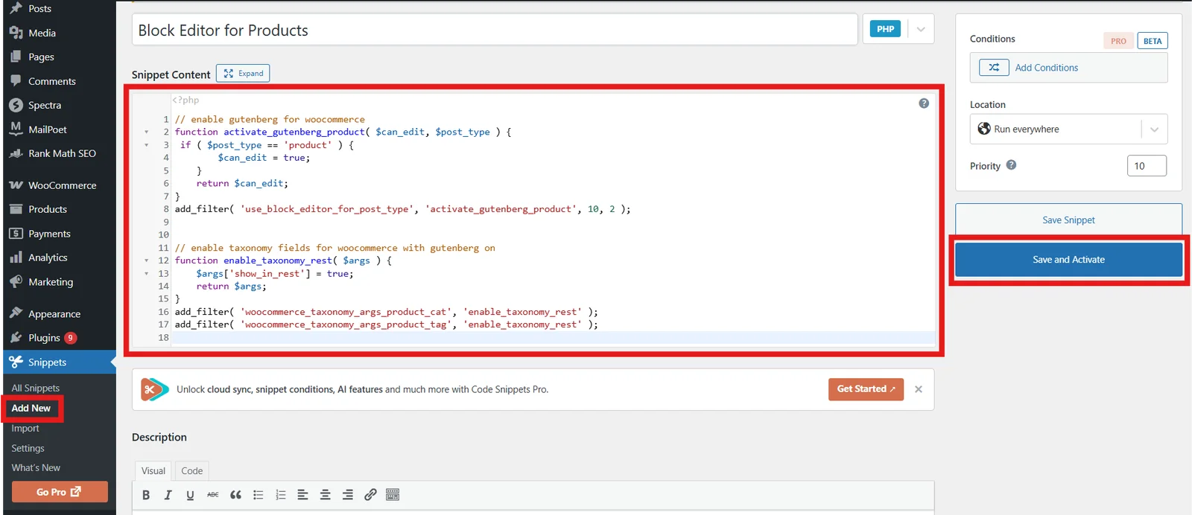Select Add New in Snippets submenu
This screenshot has height=515, width=1192.
(31, 408)
